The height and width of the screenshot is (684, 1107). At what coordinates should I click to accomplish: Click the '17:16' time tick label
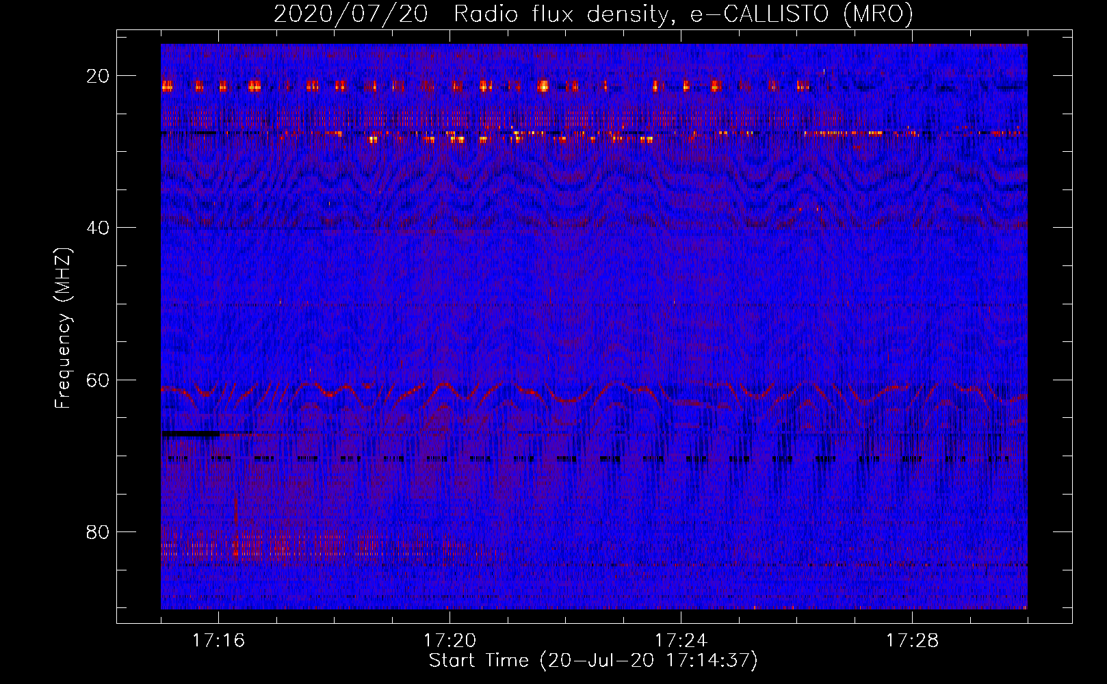click(218, 640)
